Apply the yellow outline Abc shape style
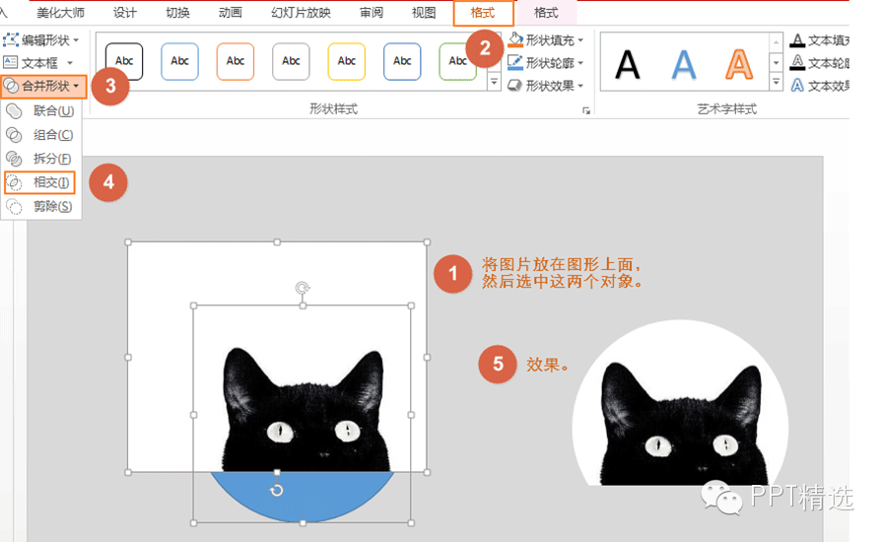Image resolution: width=882 pixels, height=542 pixels. click(x=347, y=61)
